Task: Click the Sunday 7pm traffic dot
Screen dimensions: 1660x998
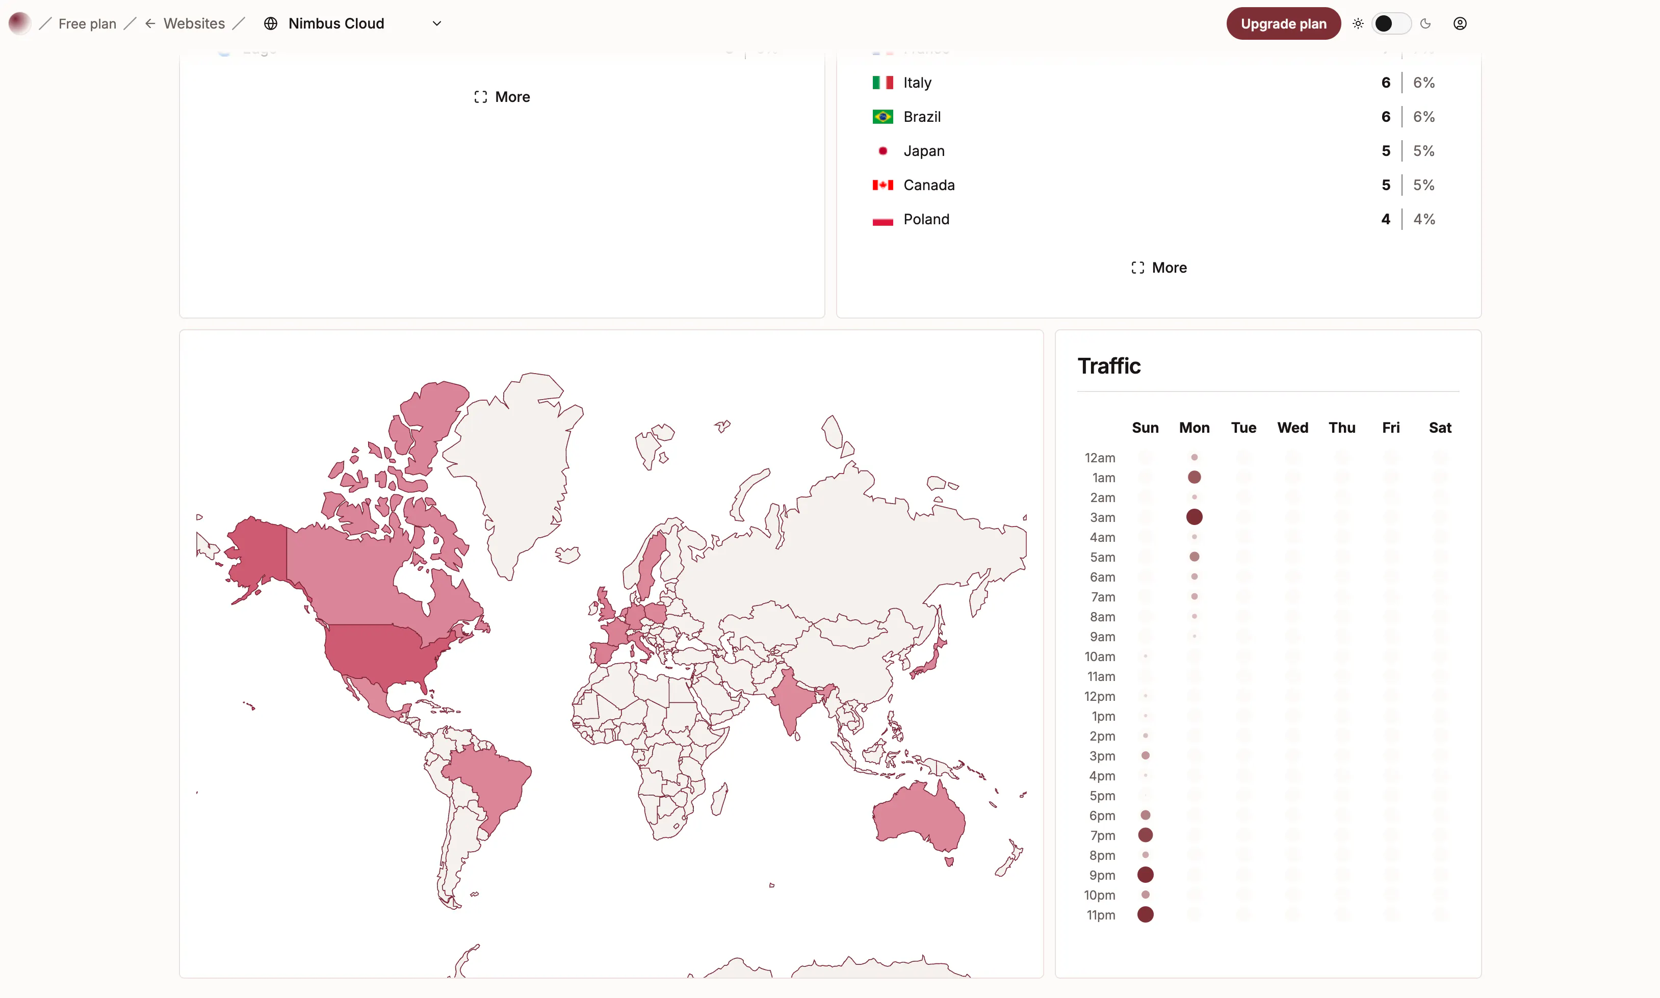Action: [x=1145, y=835]
